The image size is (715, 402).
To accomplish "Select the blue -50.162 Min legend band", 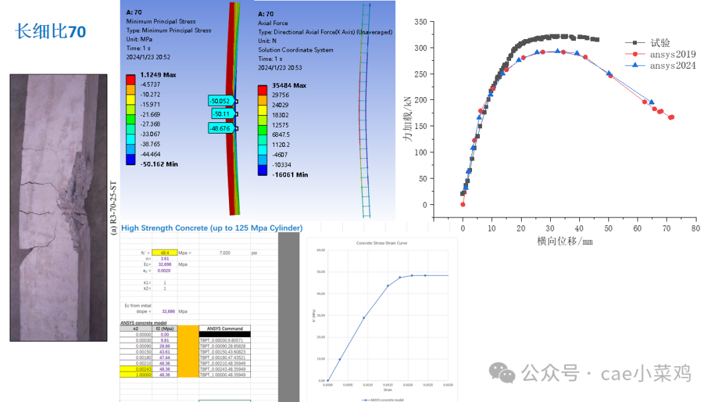I will [131, 159].
